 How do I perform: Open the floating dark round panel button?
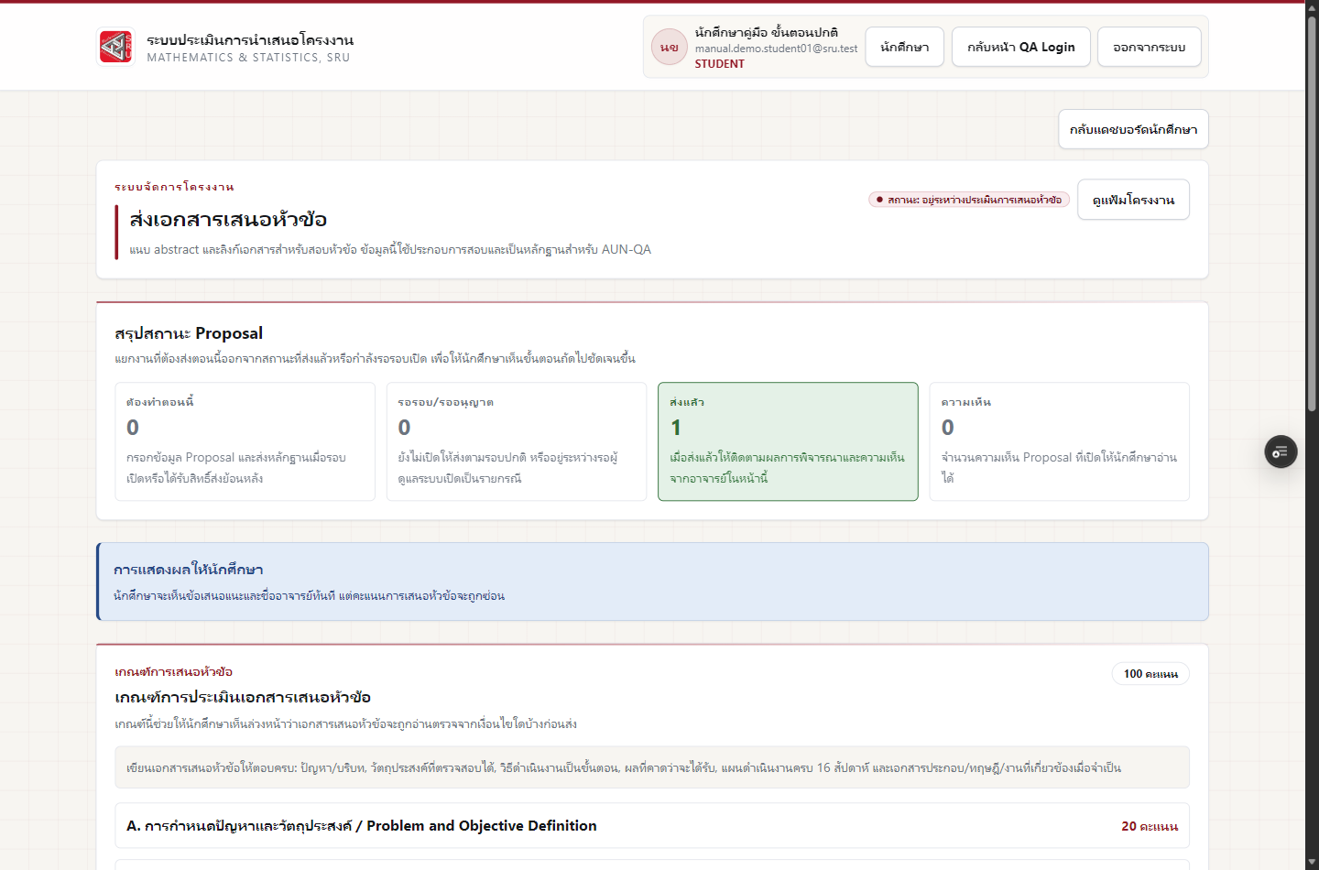(1281, 451)
